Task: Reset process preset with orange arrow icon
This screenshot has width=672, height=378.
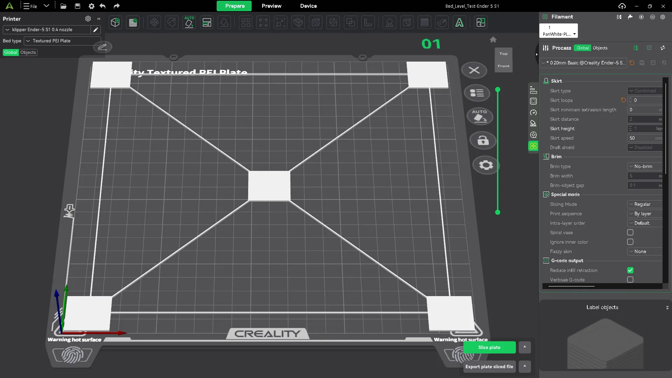Action: click(632, 63)
